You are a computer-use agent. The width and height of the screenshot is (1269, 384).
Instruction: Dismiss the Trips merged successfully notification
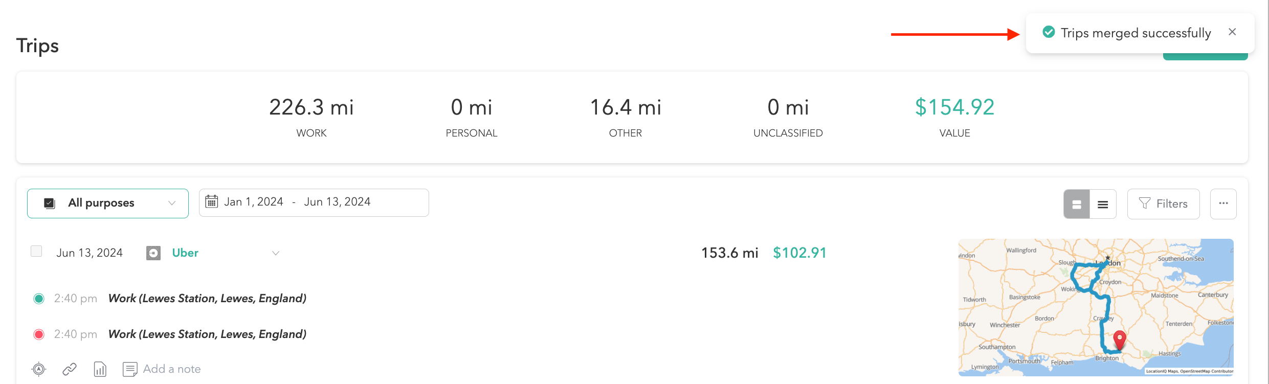(x=1232, y=32)
